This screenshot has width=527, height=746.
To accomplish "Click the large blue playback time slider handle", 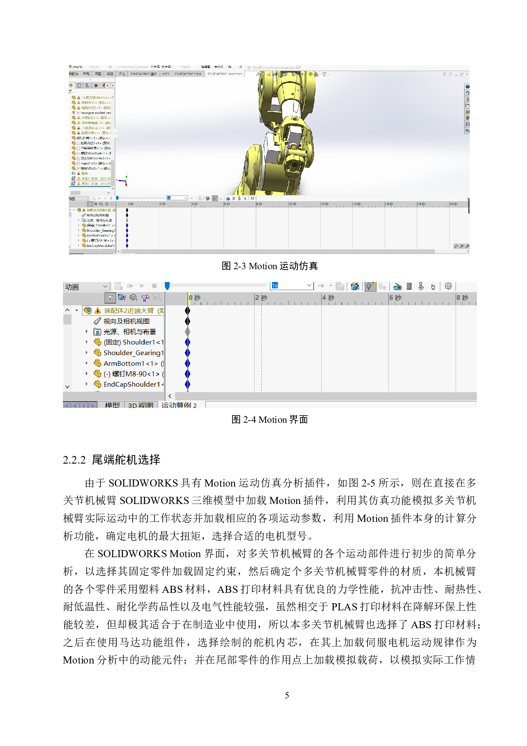I will (167, 286).
